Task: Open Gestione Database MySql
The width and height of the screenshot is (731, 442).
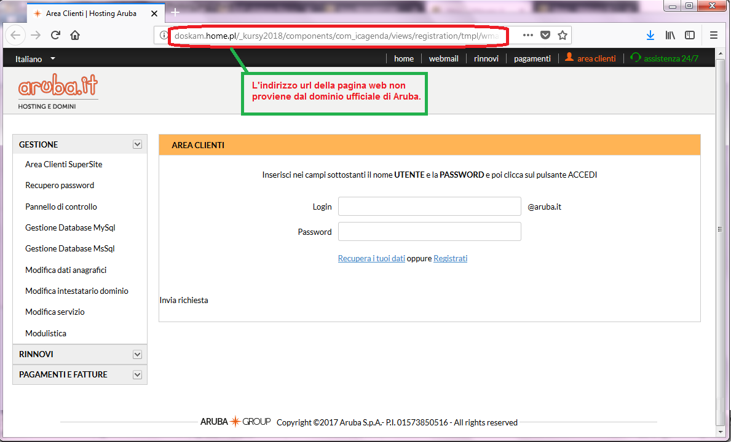Action: 71,227
